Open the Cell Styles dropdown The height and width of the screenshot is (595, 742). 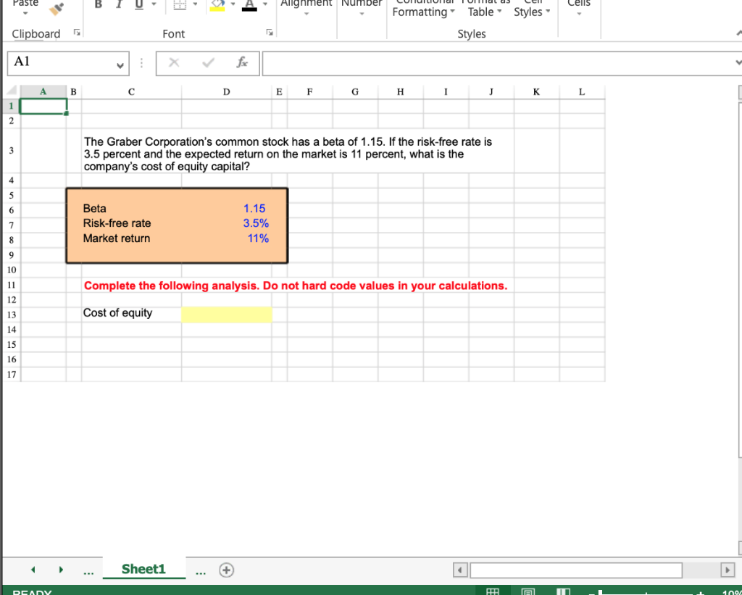(531, 9)
